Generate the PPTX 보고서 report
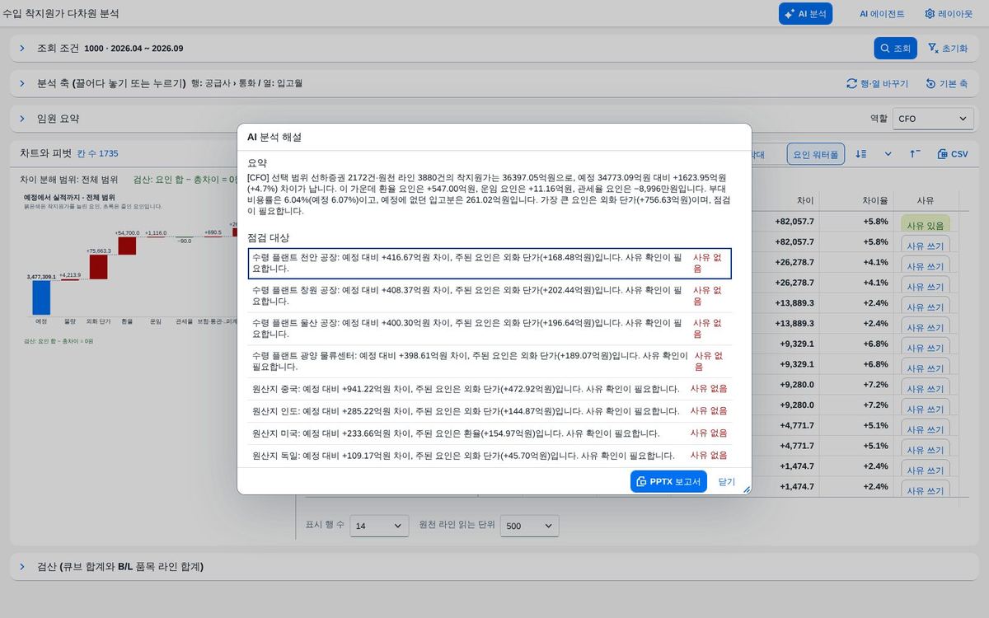This screenshot has width=989, height=618. click(668, 481)
